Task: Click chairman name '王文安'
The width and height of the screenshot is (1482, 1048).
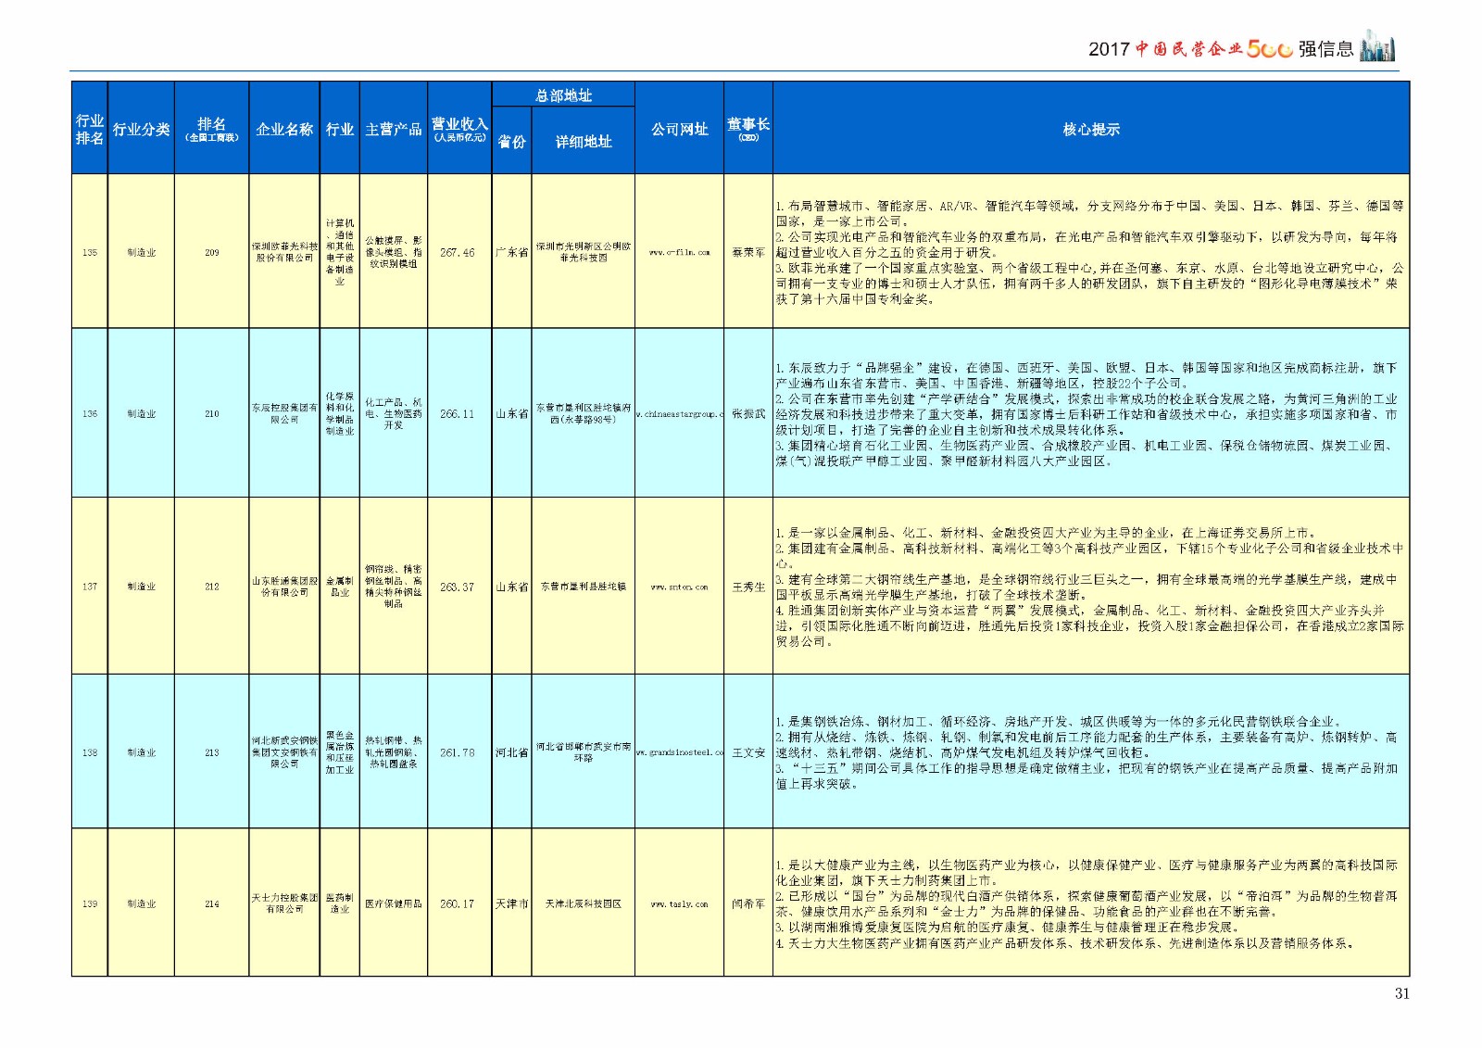Action: (x=748, y=752)
